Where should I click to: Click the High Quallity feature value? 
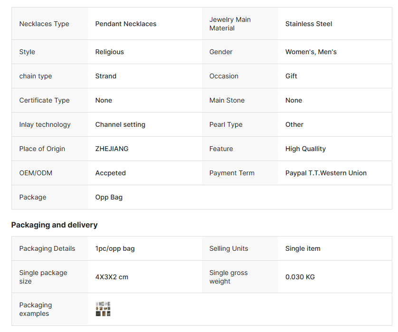click(305, 149)
